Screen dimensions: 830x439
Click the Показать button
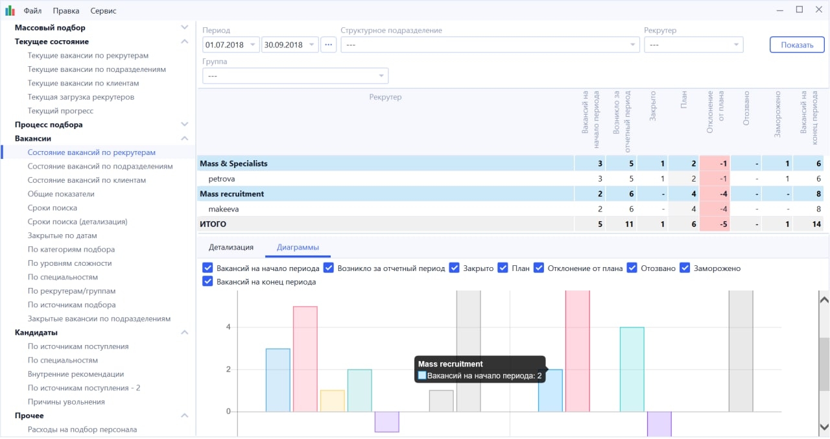pos(797,45)
